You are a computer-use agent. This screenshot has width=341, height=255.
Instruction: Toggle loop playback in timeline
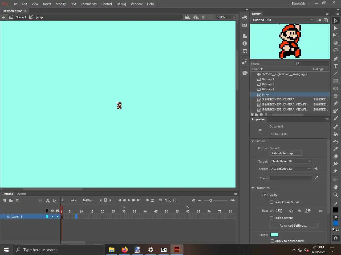[x=152, y=200]
